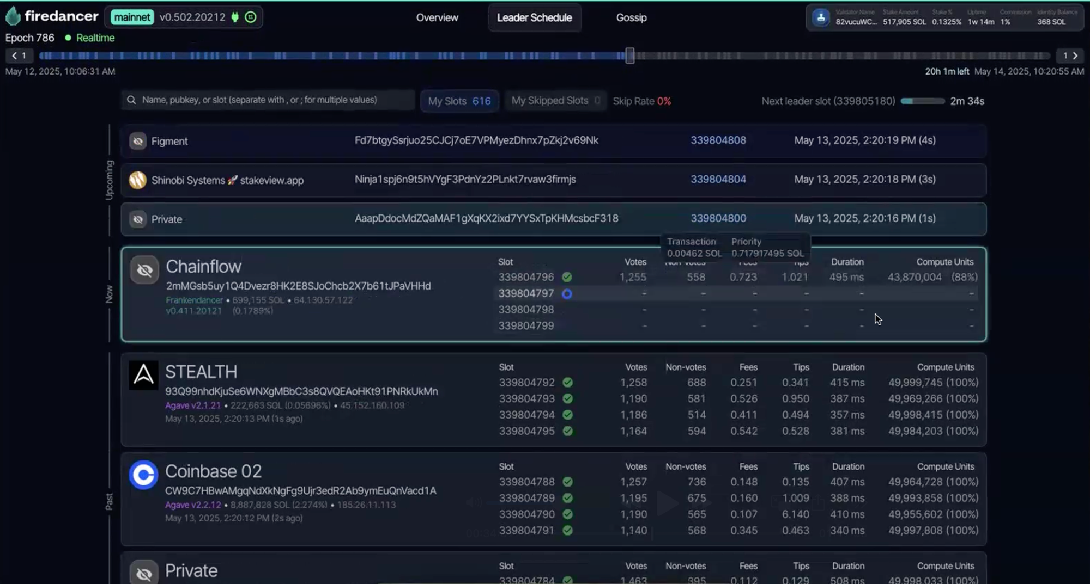Click green checkmark for slot 339804796

(567, 277)
